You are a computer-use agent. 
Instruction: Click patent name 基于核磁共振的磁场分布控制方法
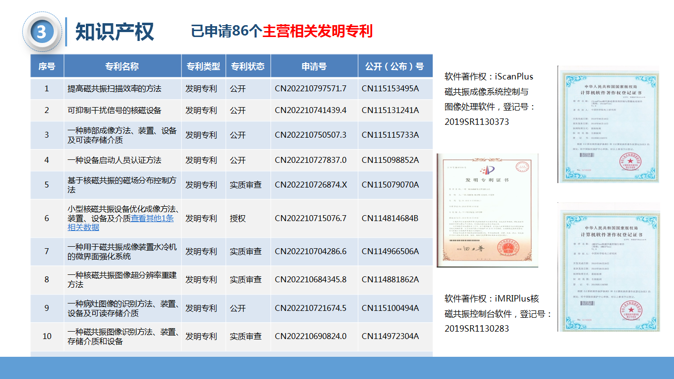[122, 185]
